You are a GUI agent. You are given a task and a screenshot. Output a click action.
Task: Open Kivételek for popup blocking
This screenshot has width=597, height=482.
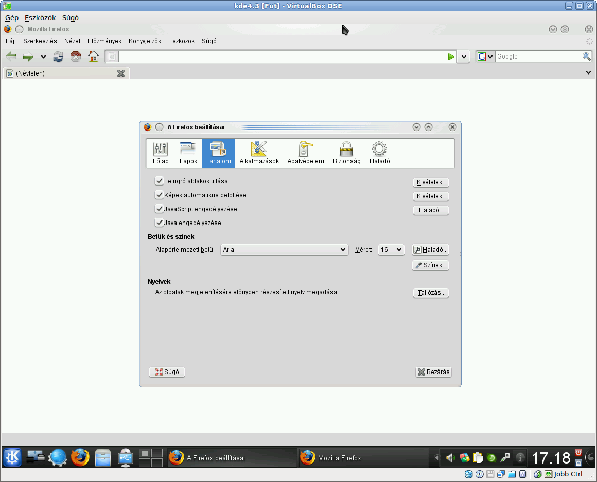tap(431, 182)
